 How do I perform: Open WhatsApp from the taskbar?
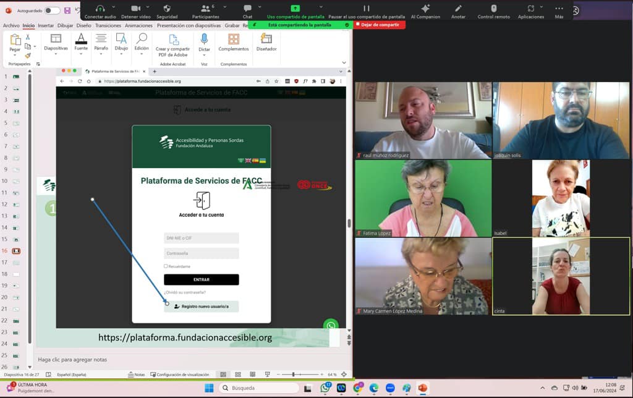click(325, 388)
